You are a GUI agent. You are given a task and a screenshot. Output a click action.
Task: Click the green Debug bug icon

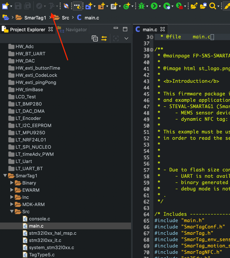(141, 6)
